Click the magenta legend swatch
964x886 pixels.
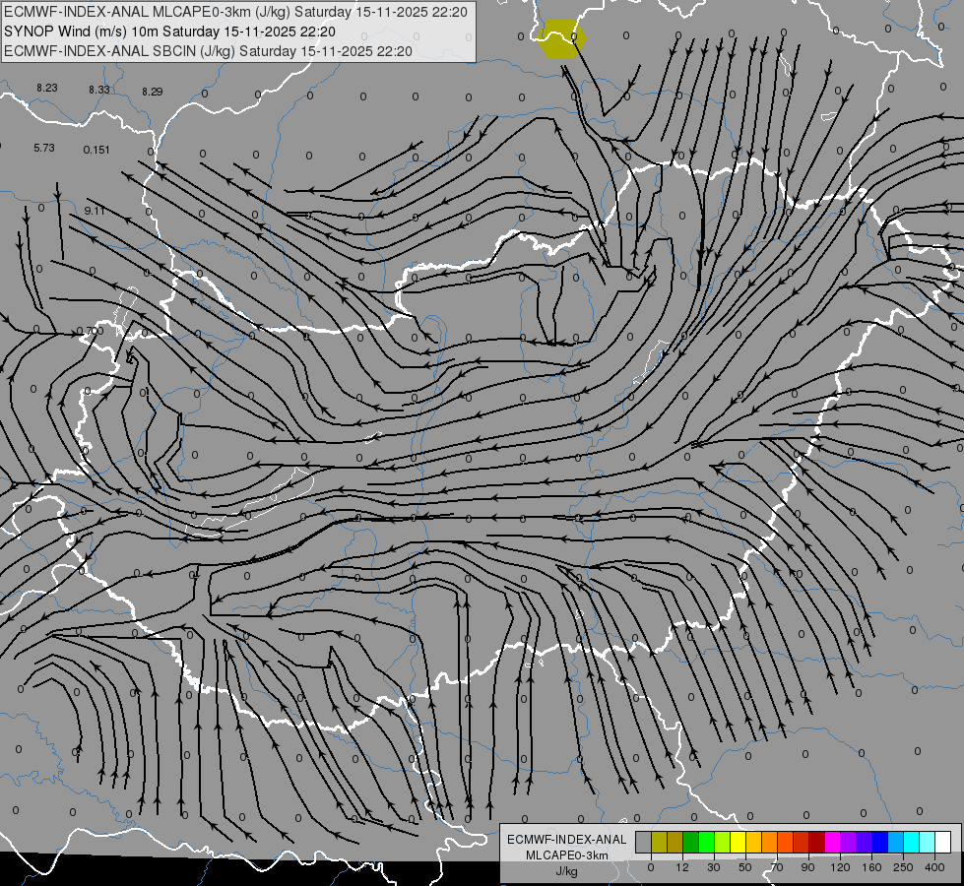pos(832,842)
